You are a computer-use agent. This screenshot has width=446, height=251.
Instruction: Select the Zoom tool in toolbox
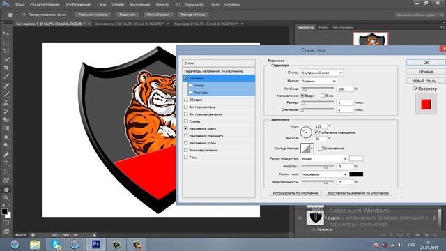[x=6, y=198]
